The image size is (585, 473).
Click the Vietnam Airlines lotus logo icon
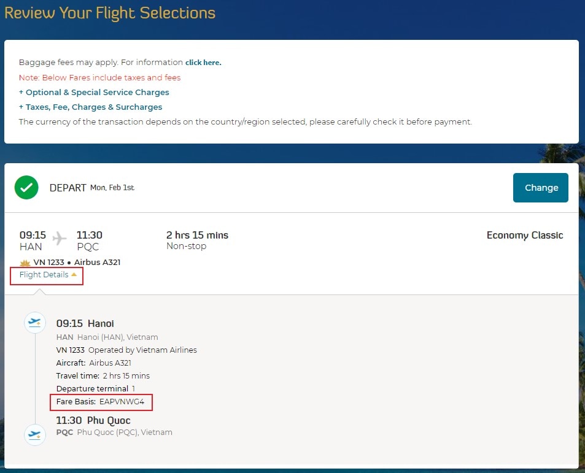pos(25,263)
